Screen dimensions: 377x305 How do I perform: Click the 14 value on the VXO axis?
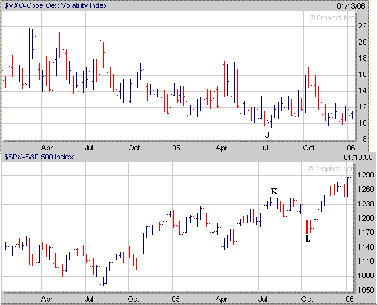362,90
